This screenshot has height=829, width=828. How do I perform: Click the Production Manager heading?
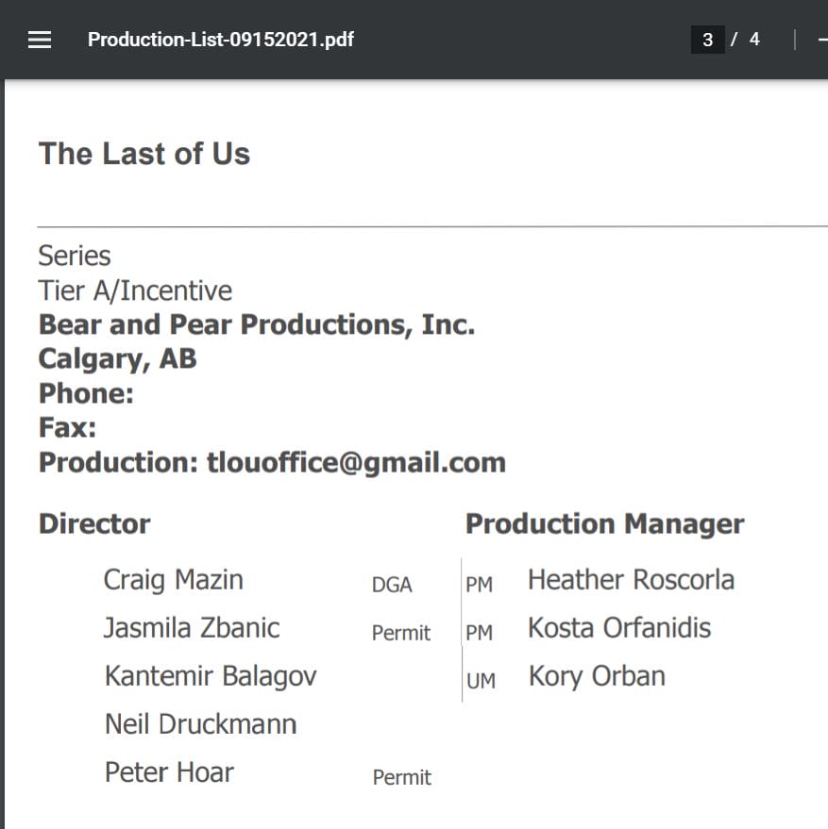(x=604, y=524)
